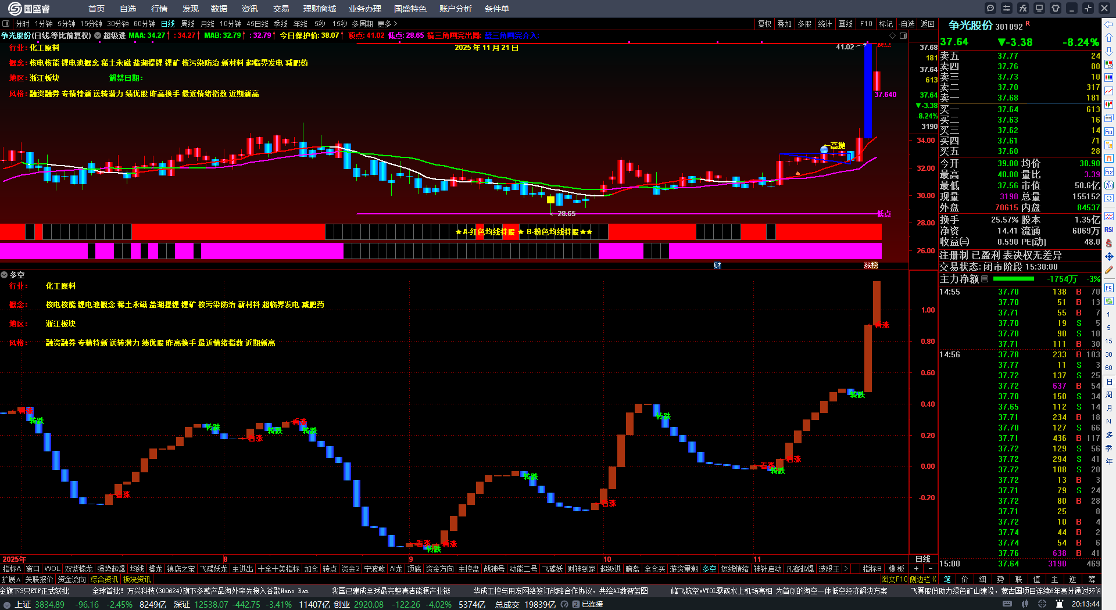Screen dimensions: 1116x610
Task: Click the 笔 tick detail tab at bottom right
Action: (x=947, y=579)
